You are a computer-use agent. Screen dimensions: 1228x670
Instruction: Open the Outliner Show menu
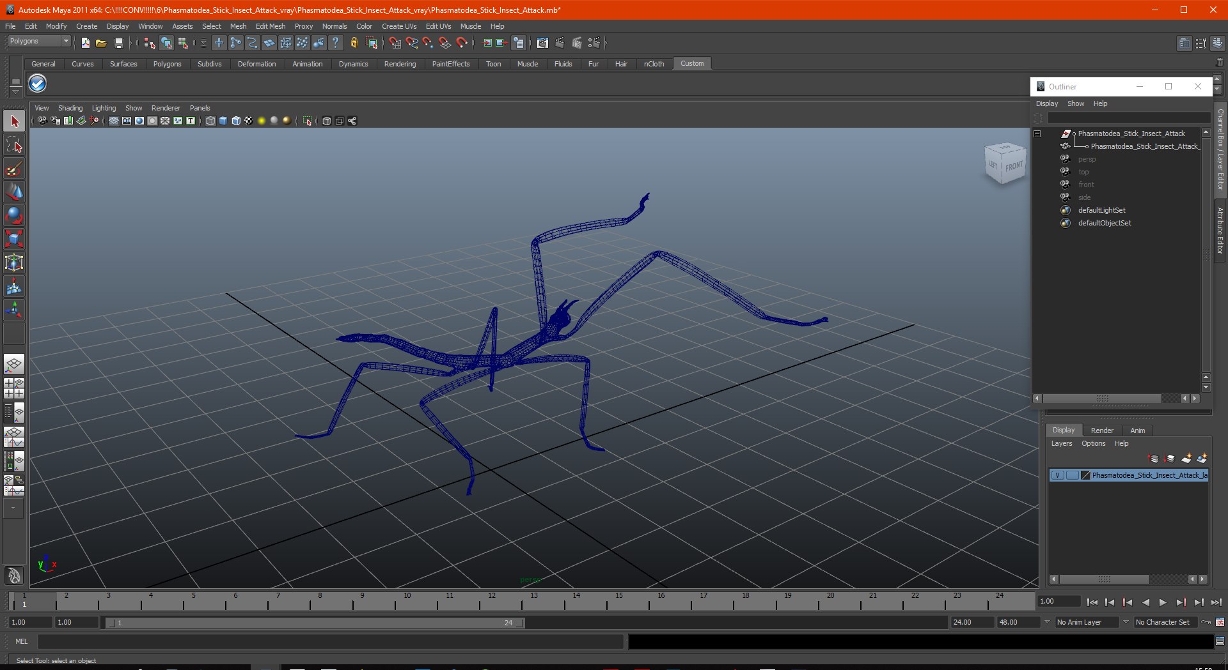tap(1076, 103)
